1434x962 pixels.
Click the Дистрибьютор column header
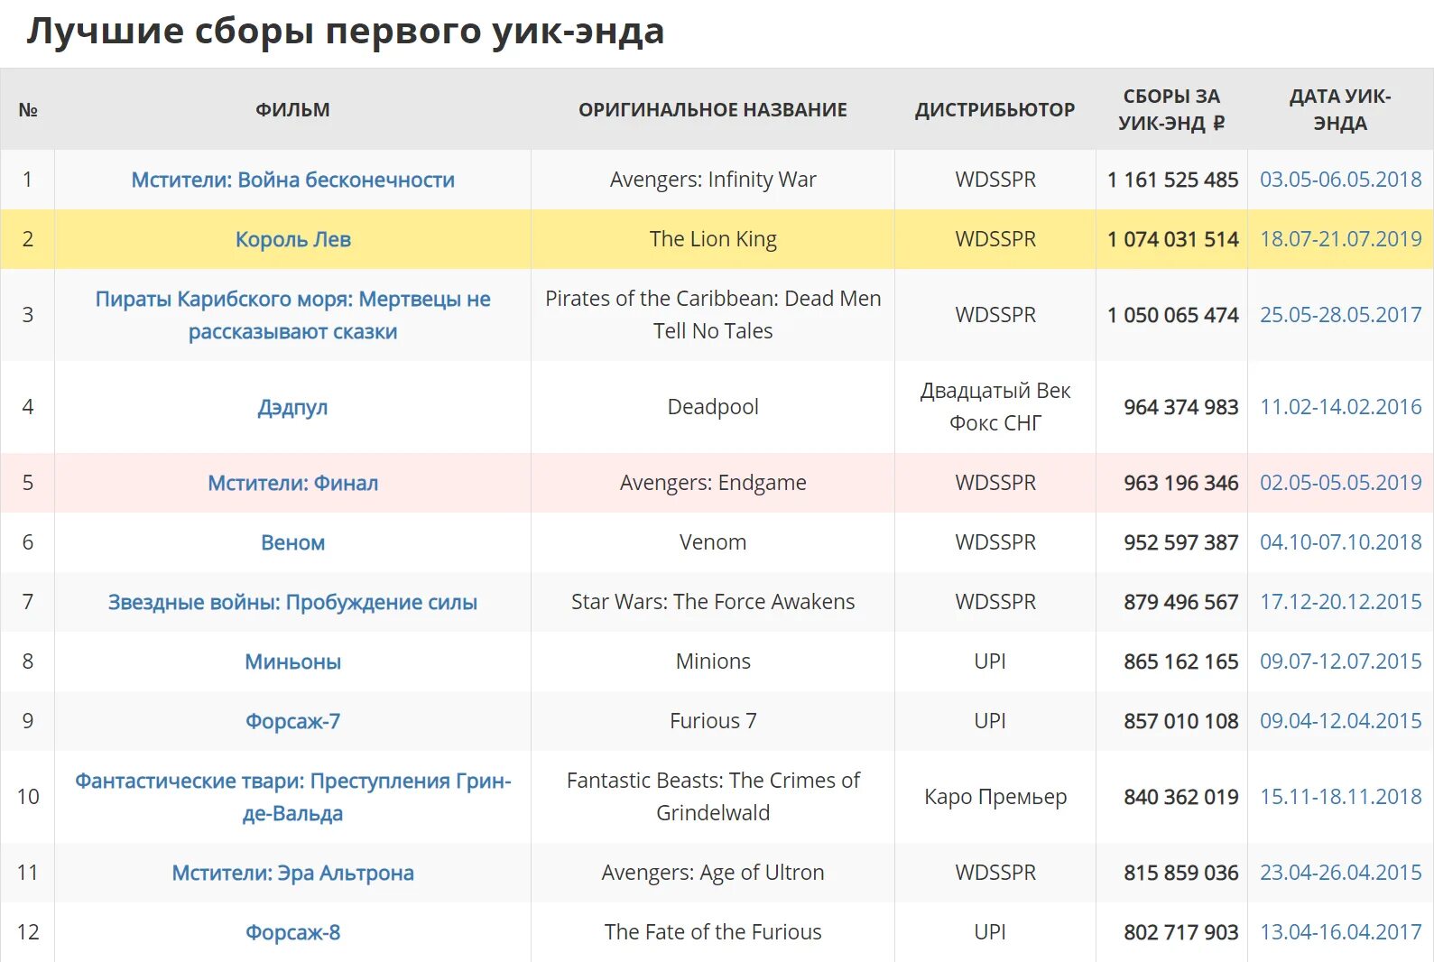point(995,110)
